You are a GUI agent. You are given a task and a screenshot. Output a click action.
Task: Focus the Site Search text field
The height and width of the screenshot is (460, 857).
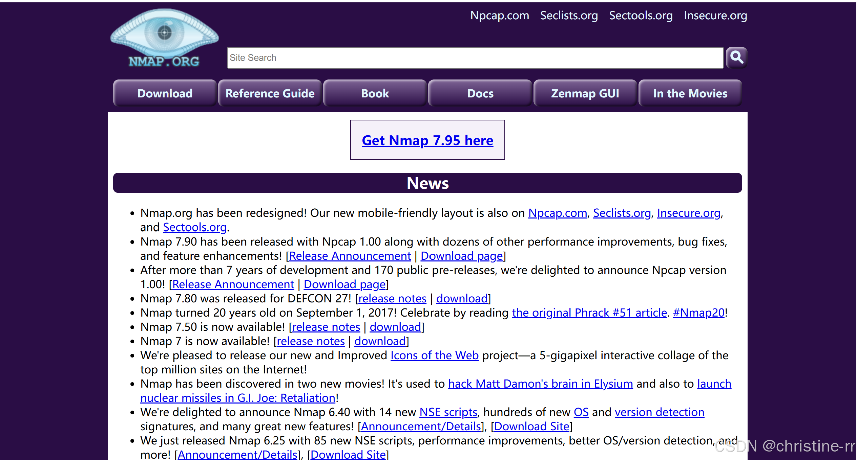click(x=474, y=58)
